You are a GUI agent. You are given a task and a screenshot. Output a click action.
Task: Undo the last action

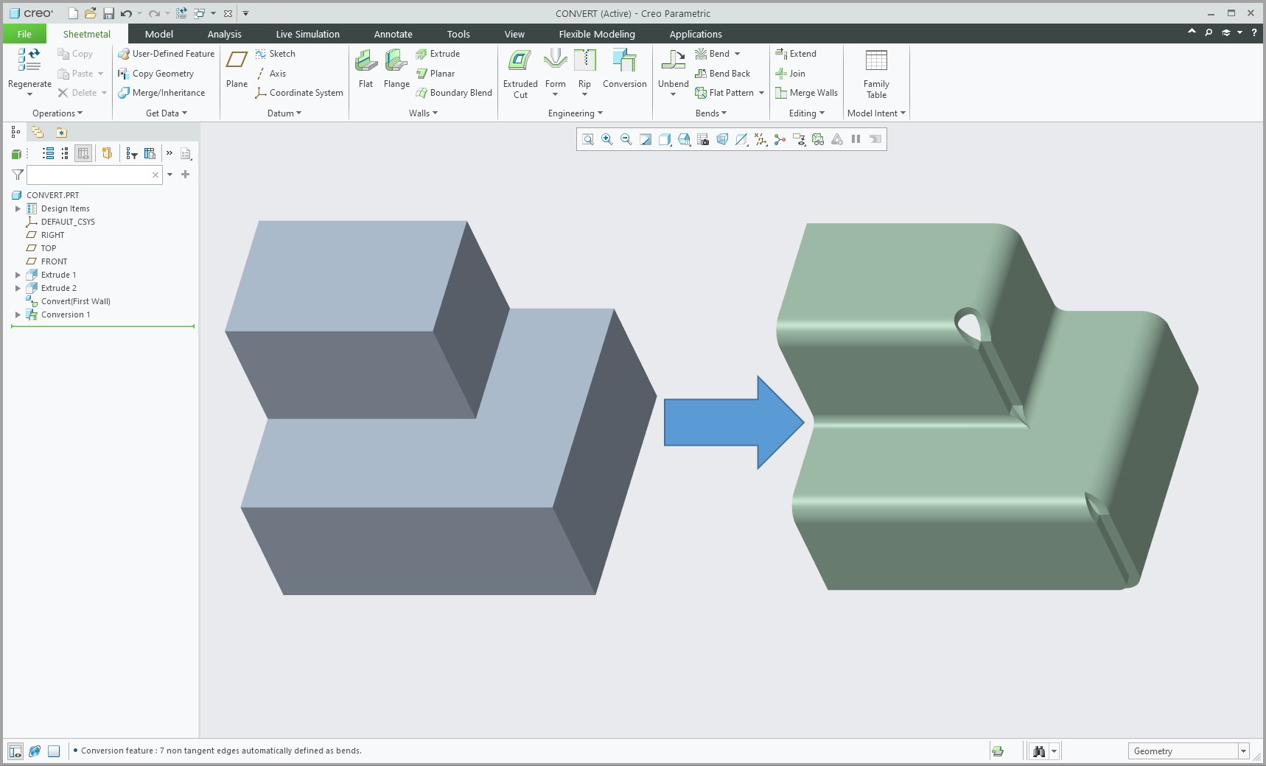126,13
